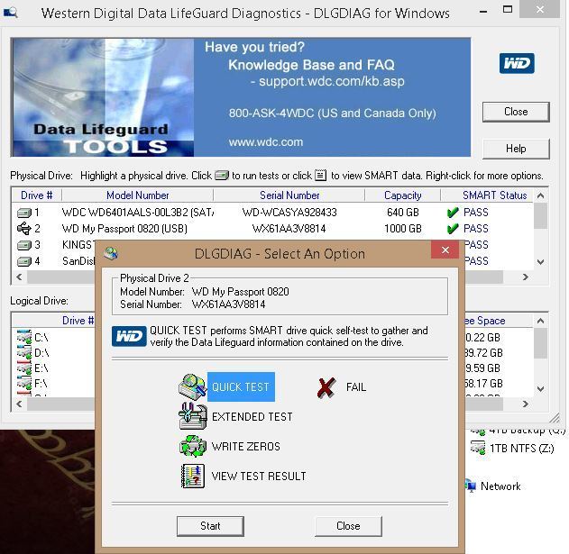Open VIEW TEST RESULT option

[x=259, y=476]
